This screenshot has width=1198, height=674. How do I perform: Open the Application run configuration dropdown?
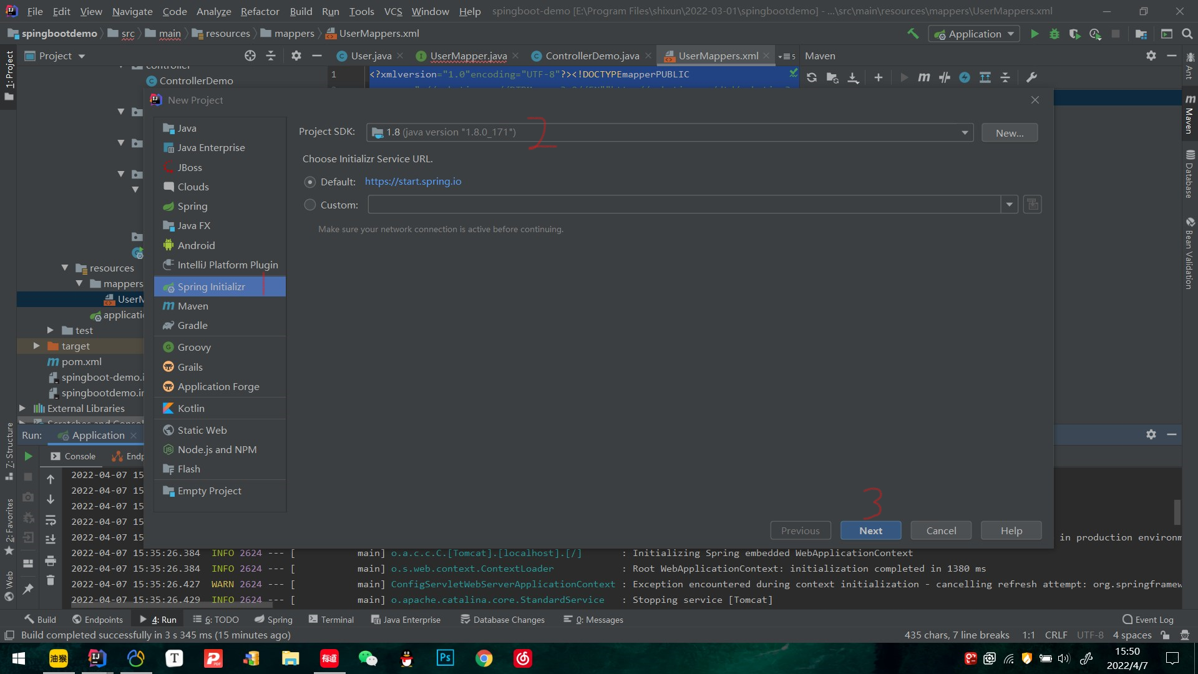(x=975, y=34)
